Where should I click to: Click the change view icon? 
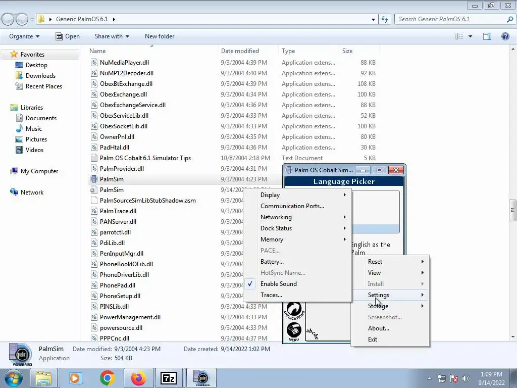(459, 36)
